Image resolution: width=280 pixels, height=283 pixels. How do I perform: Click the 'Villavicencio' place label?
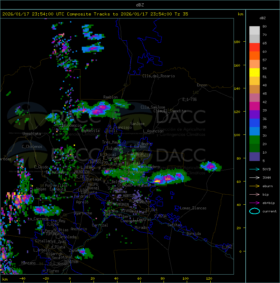coord(68,125)
